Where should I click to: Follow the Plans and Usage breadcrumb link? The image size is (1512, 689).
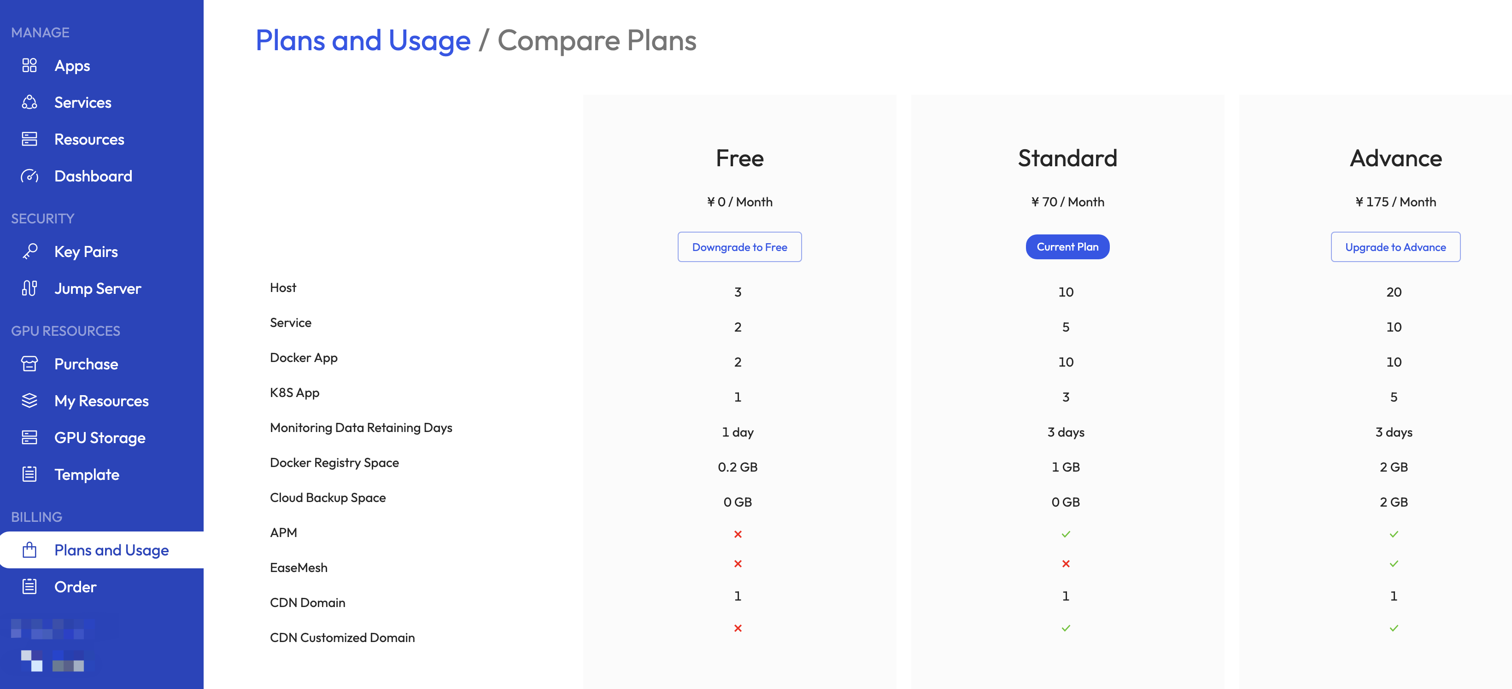(363, 41)
